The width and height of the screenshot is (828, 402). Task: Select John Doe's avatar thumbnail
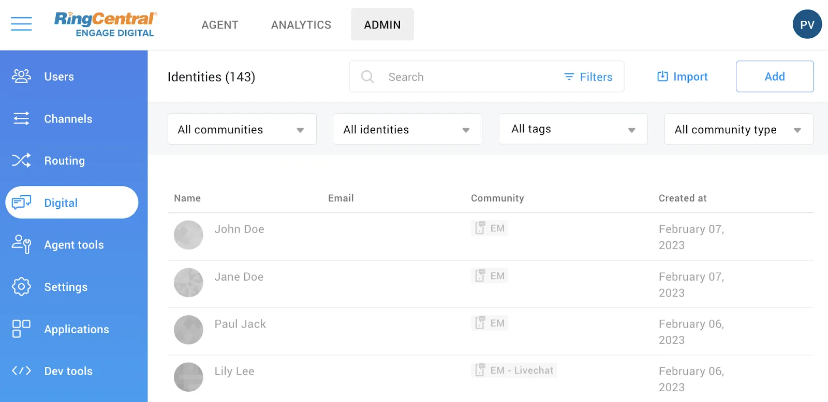pyautogui.click(x=188, y=235)
